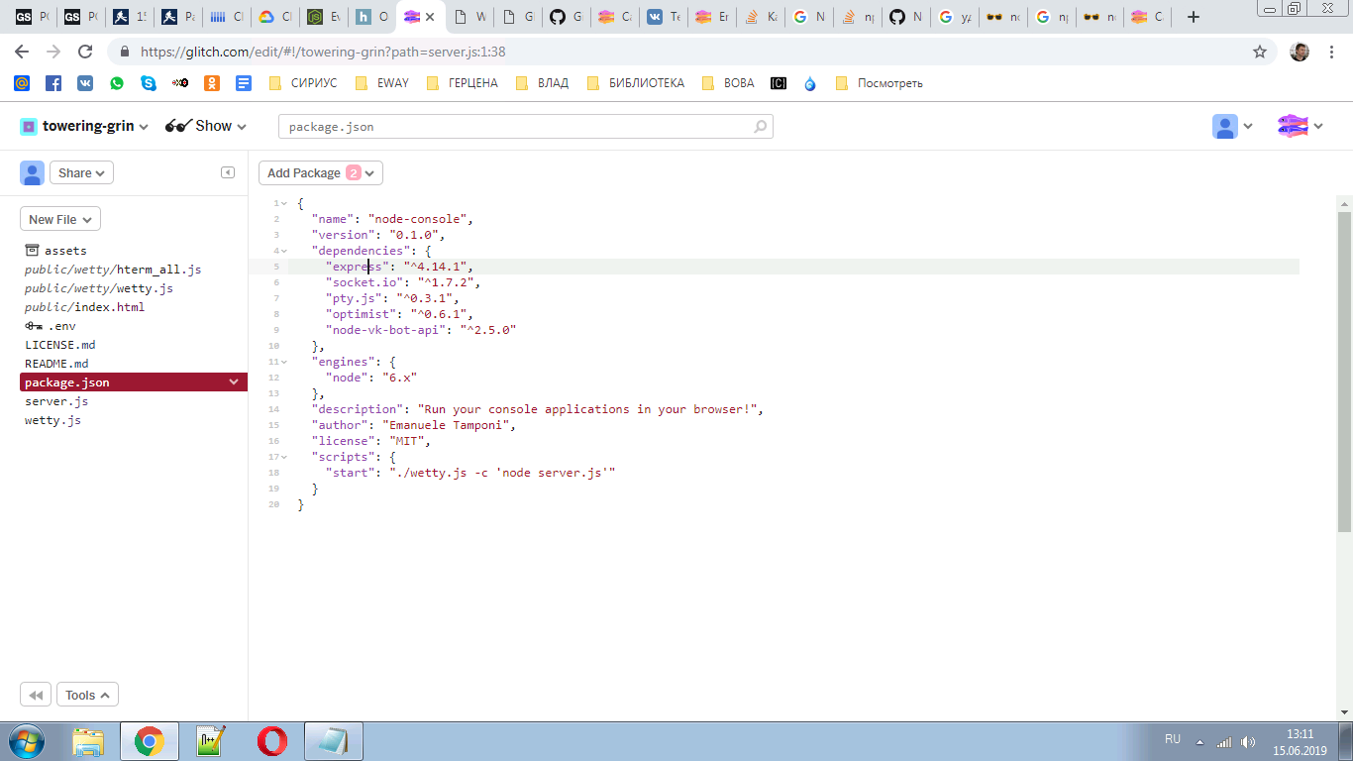Open the Tools panel button

point(87,695)
